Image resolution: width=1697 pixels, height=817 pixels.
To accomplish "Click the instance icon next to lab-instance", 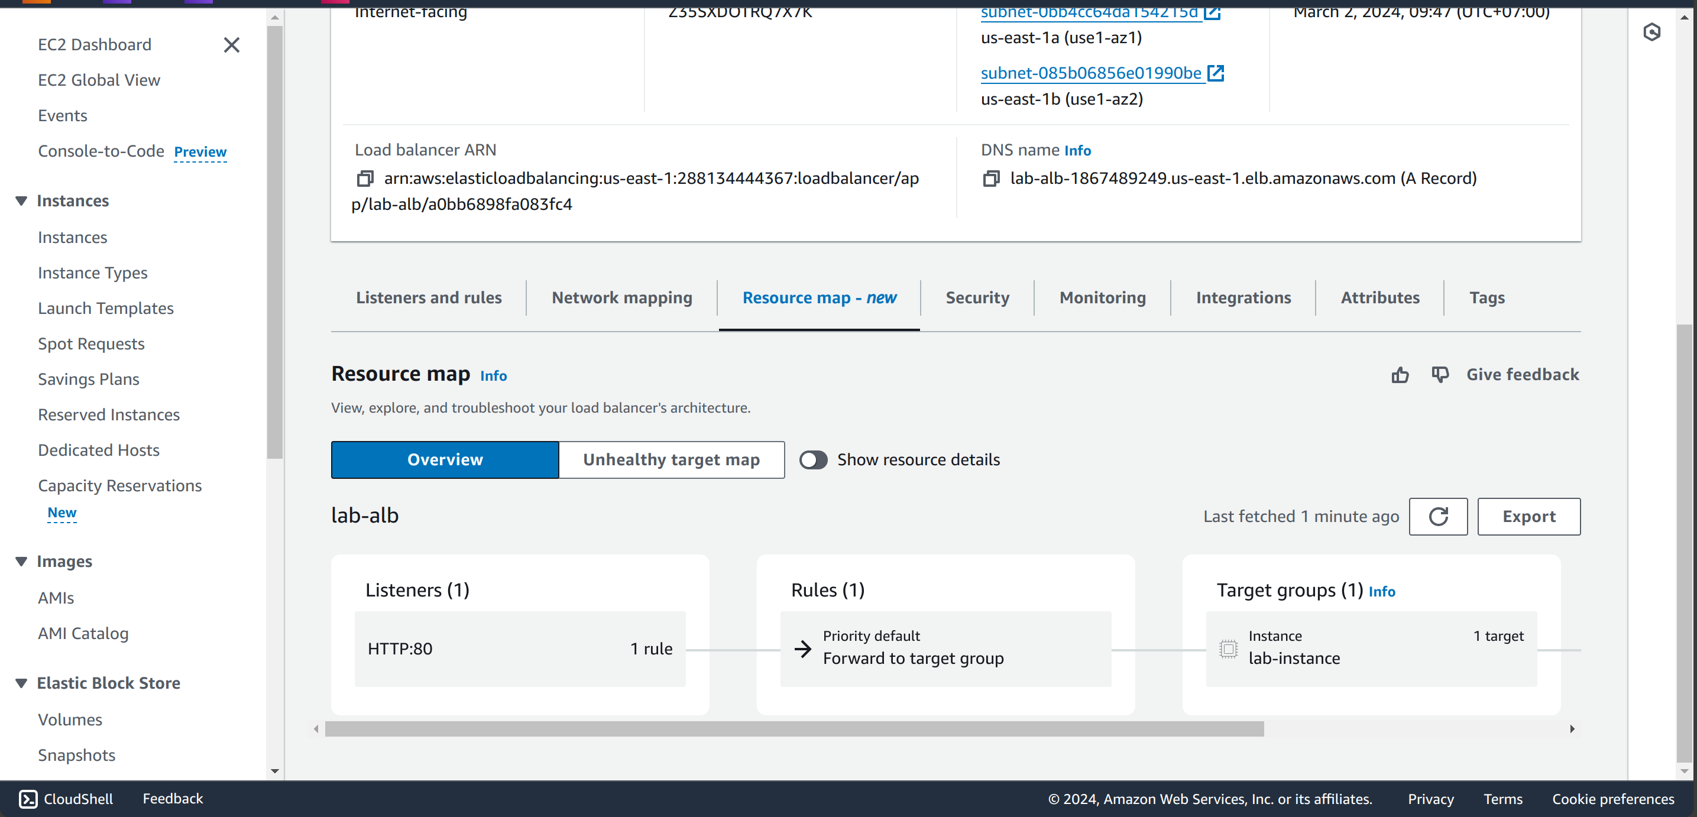I will point(1228,649).
